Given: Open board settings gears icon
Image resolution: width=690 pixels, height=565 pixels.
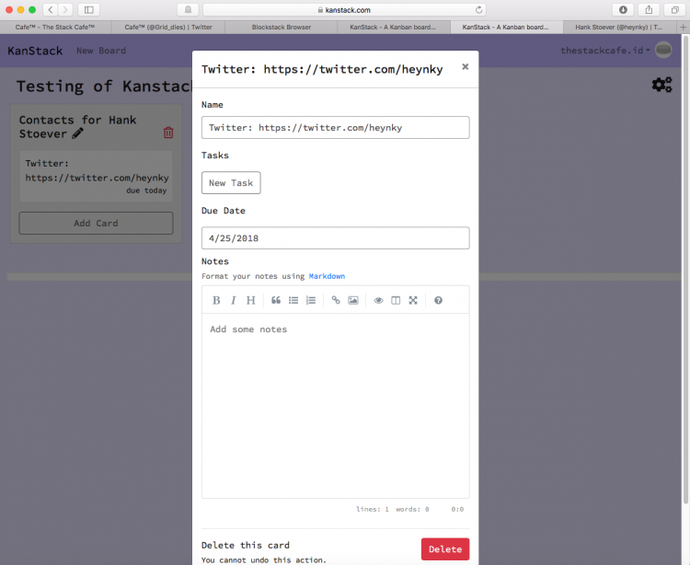Looking at the screenshot, I should [661, 85].
